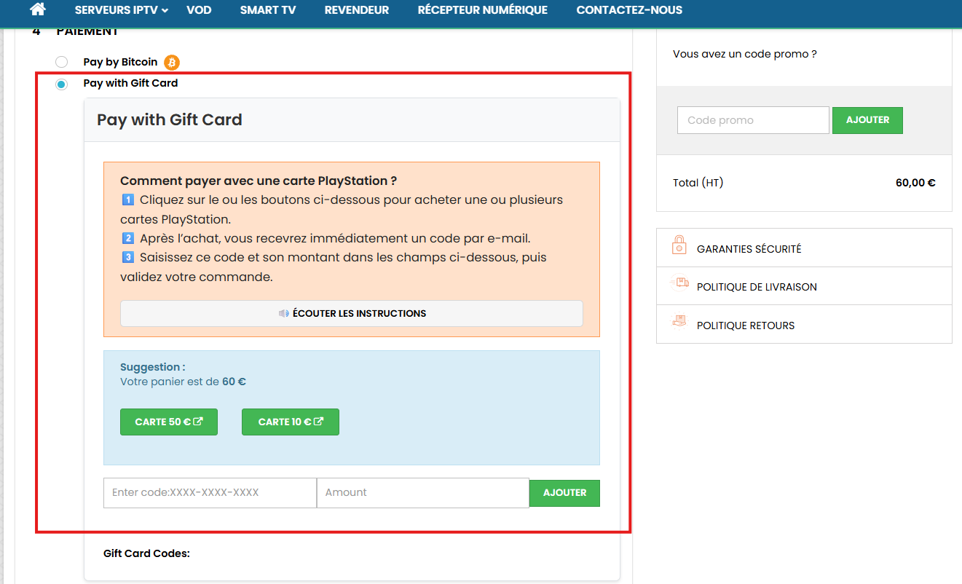Click the gift card Enter code field
Screen dimensions: 962x584
(x=210, y=493)
